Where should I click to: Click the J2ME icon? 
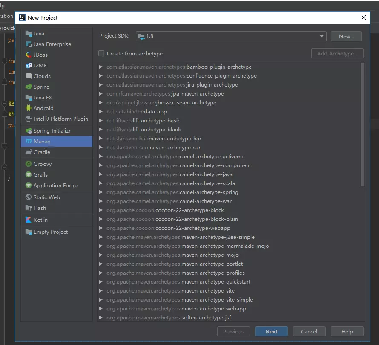pyautogui.click(x=29, y=66)
